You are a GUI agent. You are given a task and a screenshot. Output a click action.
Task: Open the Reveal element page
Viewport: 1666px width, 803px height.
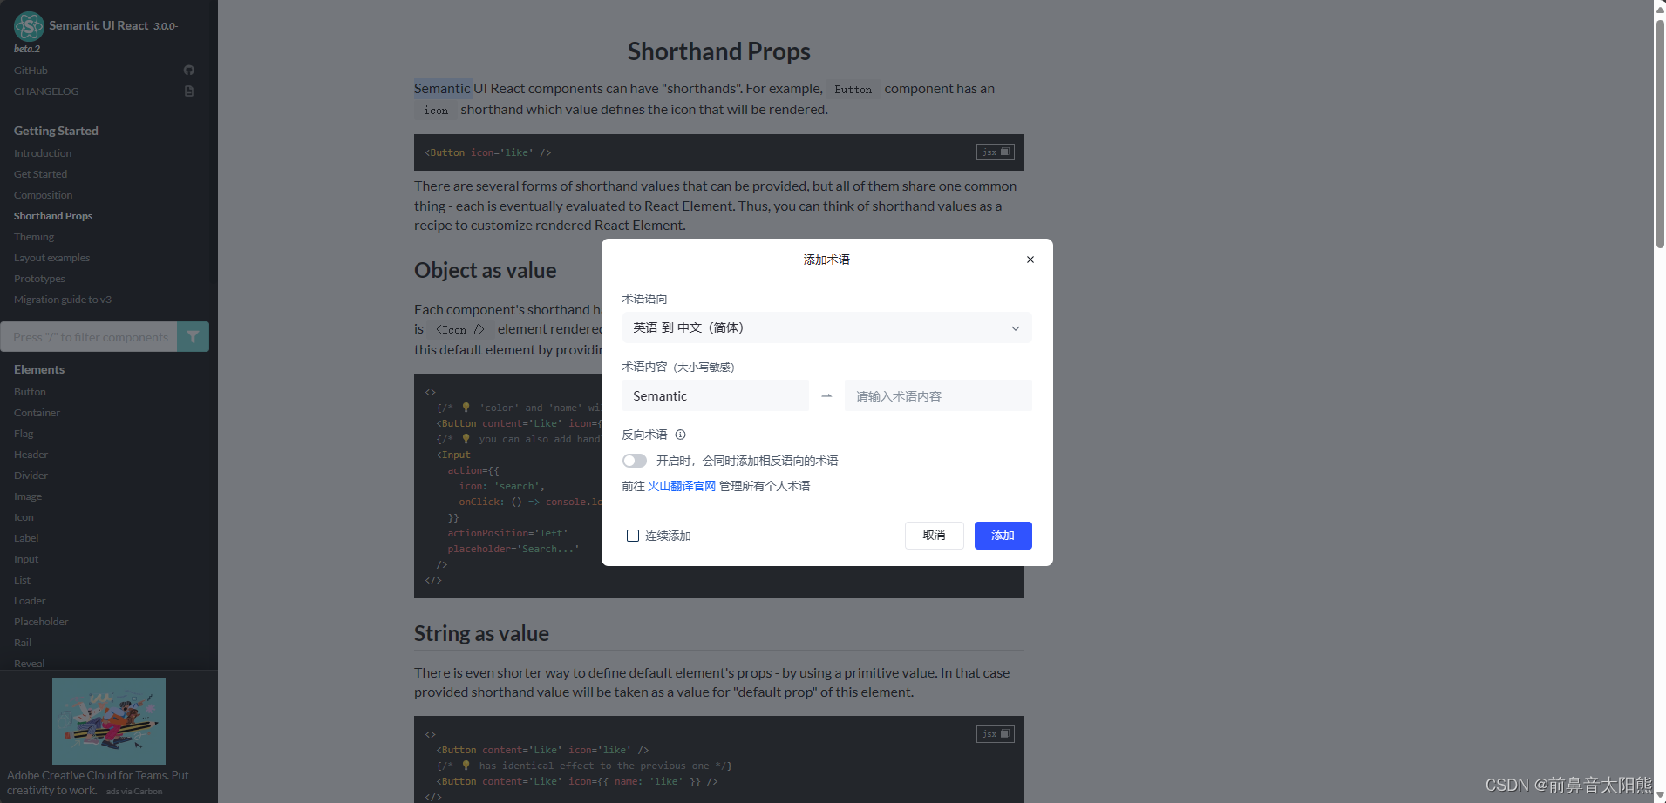pos(29,664)
